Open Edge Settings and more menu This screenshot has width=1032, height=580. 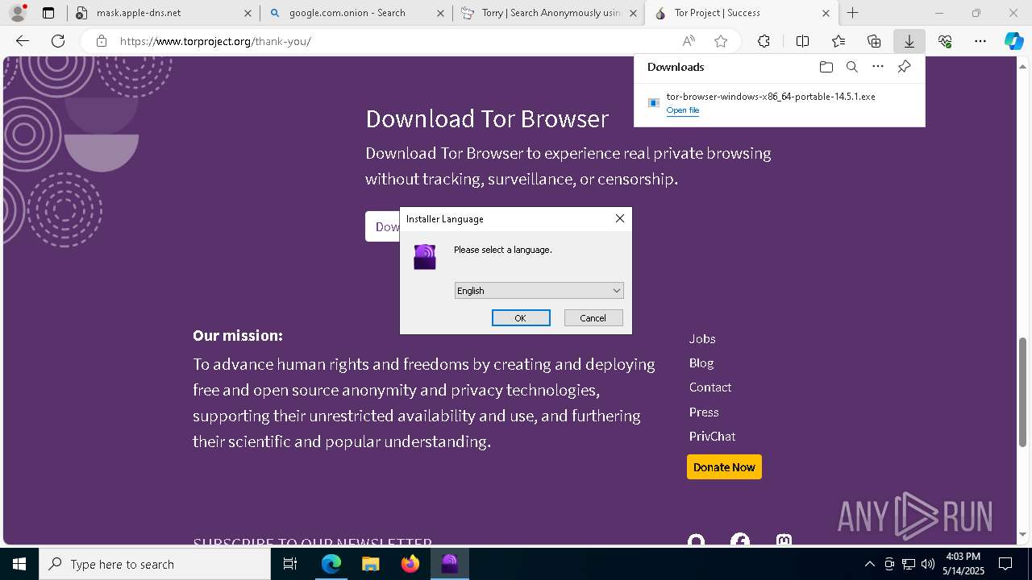tap(980, 41)
